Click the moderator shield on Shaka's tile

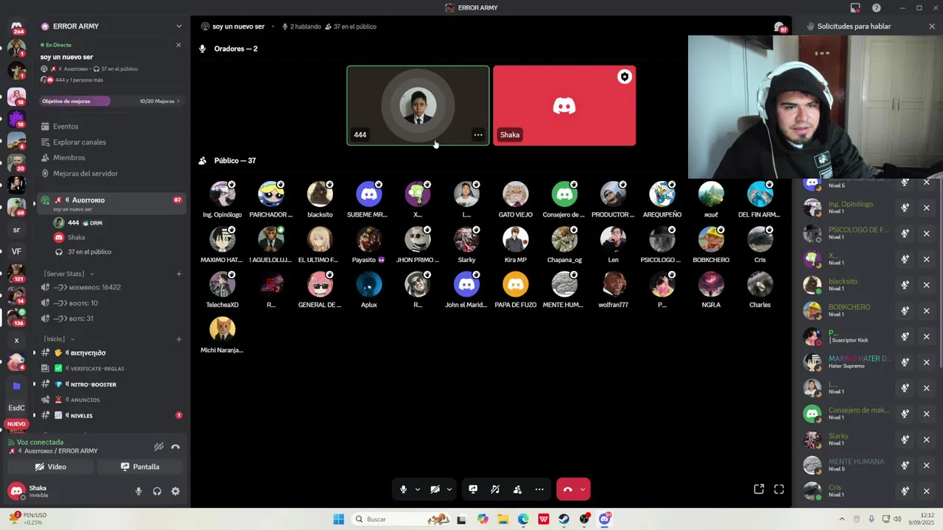[x=625, y=77]
